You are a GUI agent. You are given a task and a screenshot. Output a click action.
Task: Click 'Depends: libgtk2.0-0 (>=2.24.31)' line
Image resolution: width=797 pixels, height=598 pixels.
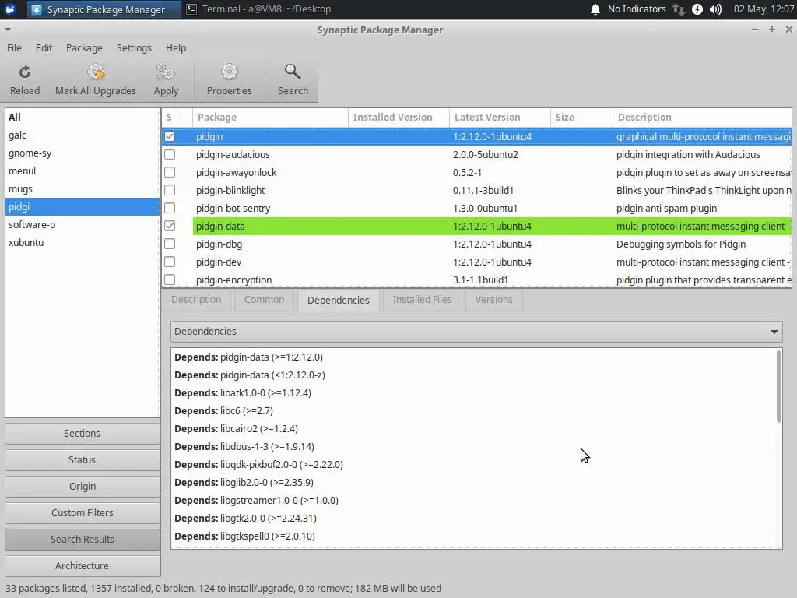click(245, 518)
